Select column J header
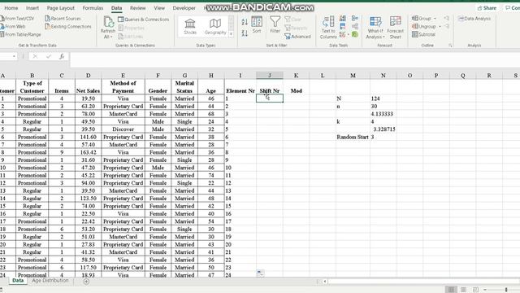The image size is (520, 293). (270, 76)
